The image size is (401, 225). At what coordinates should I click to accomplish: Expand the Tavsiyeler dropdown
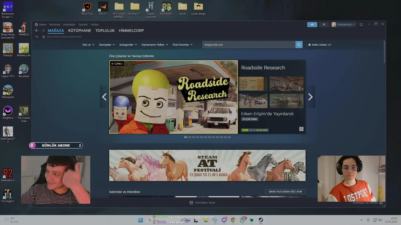click(107, 45)
